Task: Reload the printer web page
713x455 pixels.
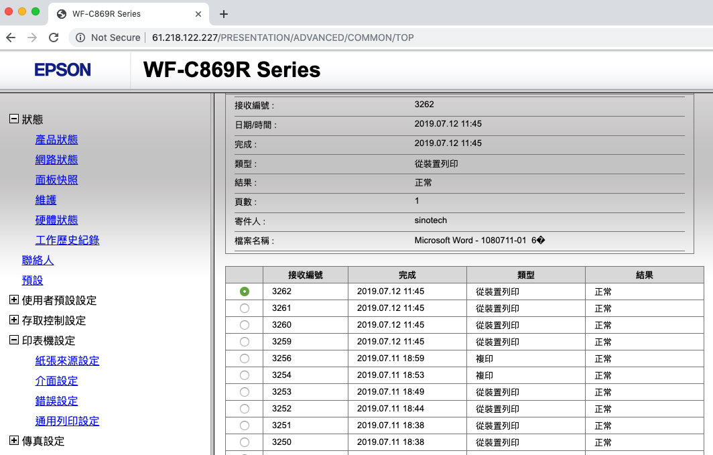Action: click(x=54, y=38)
